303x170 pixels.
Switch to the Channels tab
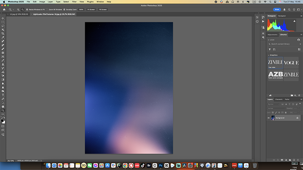pyautogui.click(x=279, y=99)
